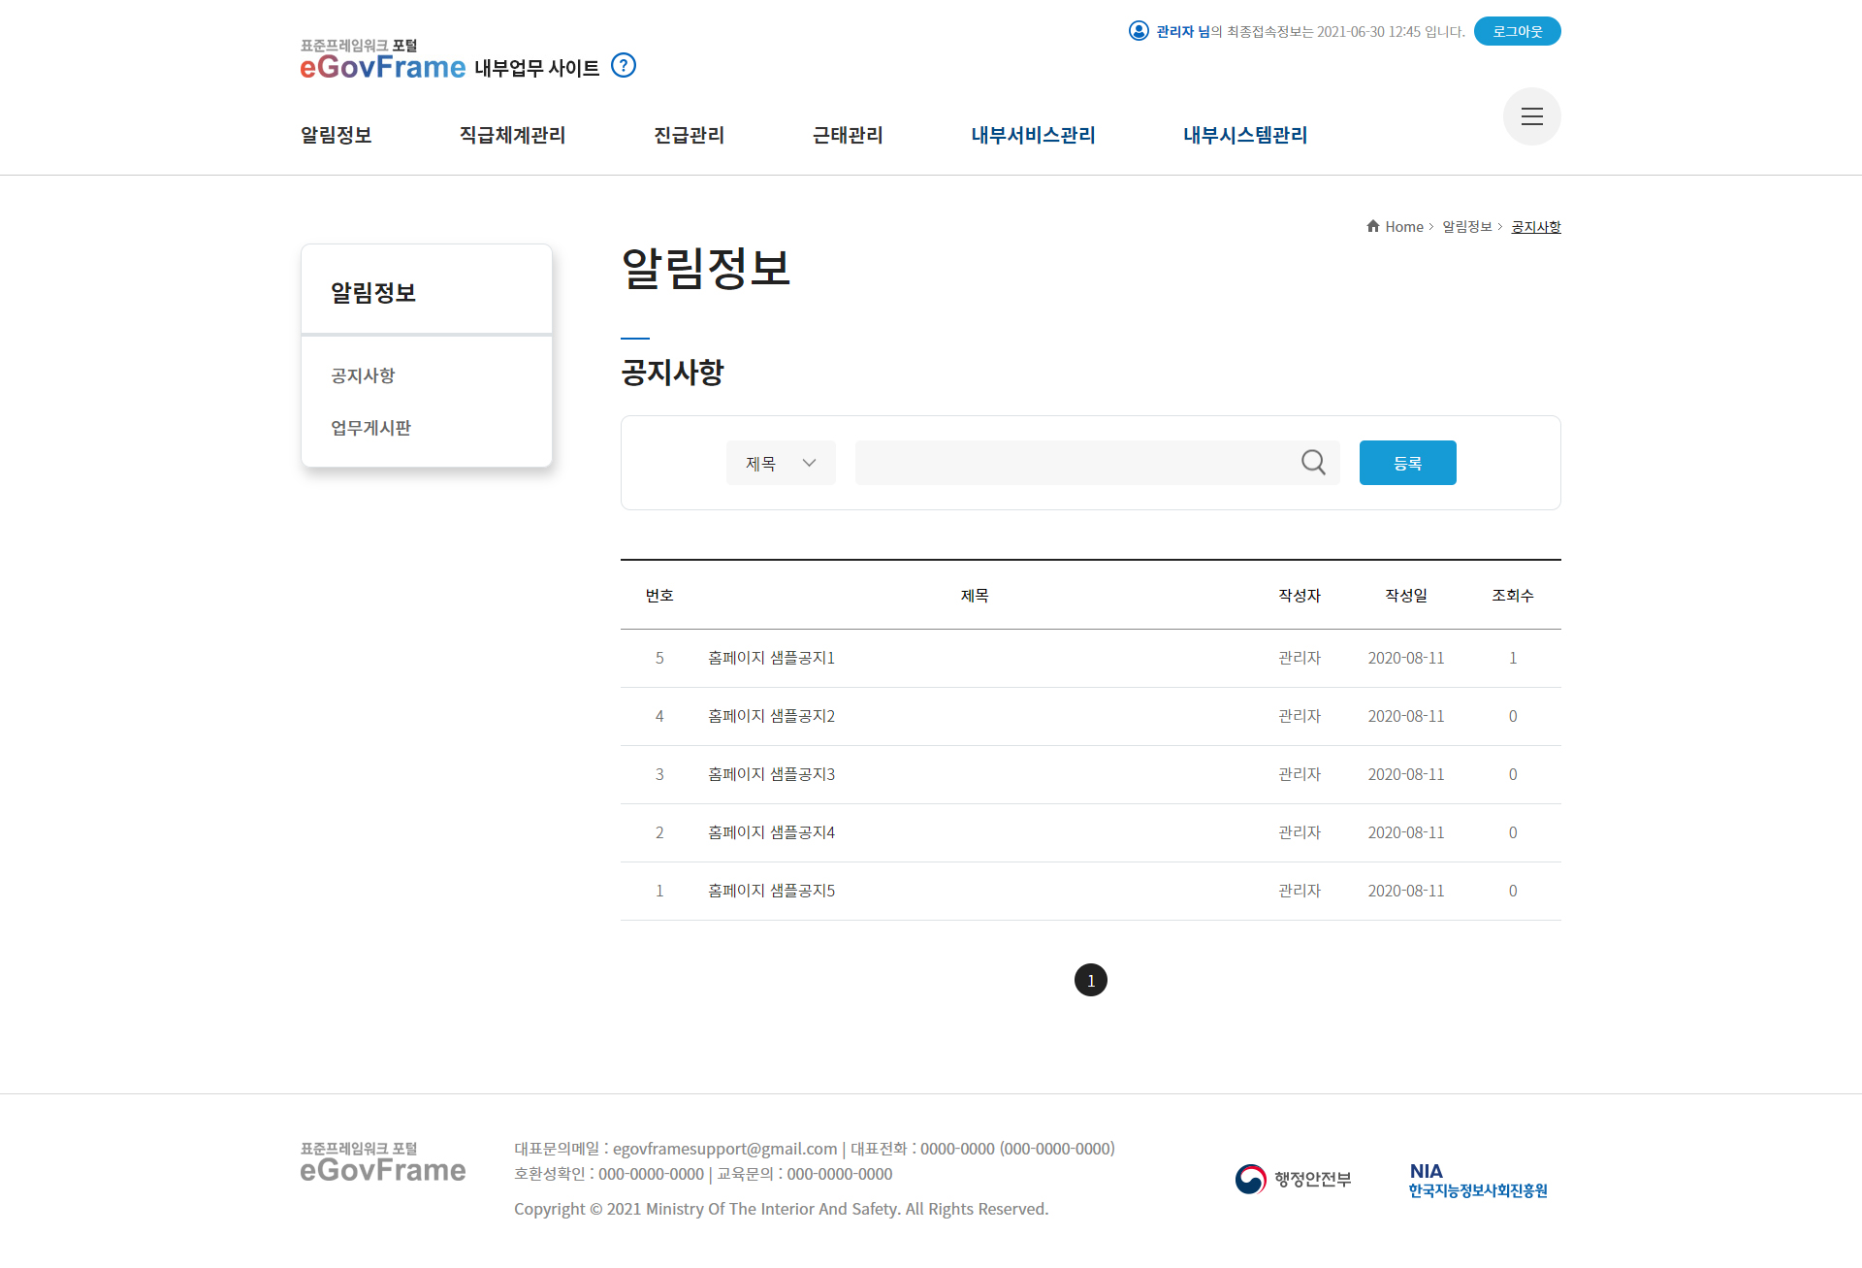This screenshot has height=1268, width=1862.
Task: Click the magnifying glass search icon
Action: point(1313,463)
